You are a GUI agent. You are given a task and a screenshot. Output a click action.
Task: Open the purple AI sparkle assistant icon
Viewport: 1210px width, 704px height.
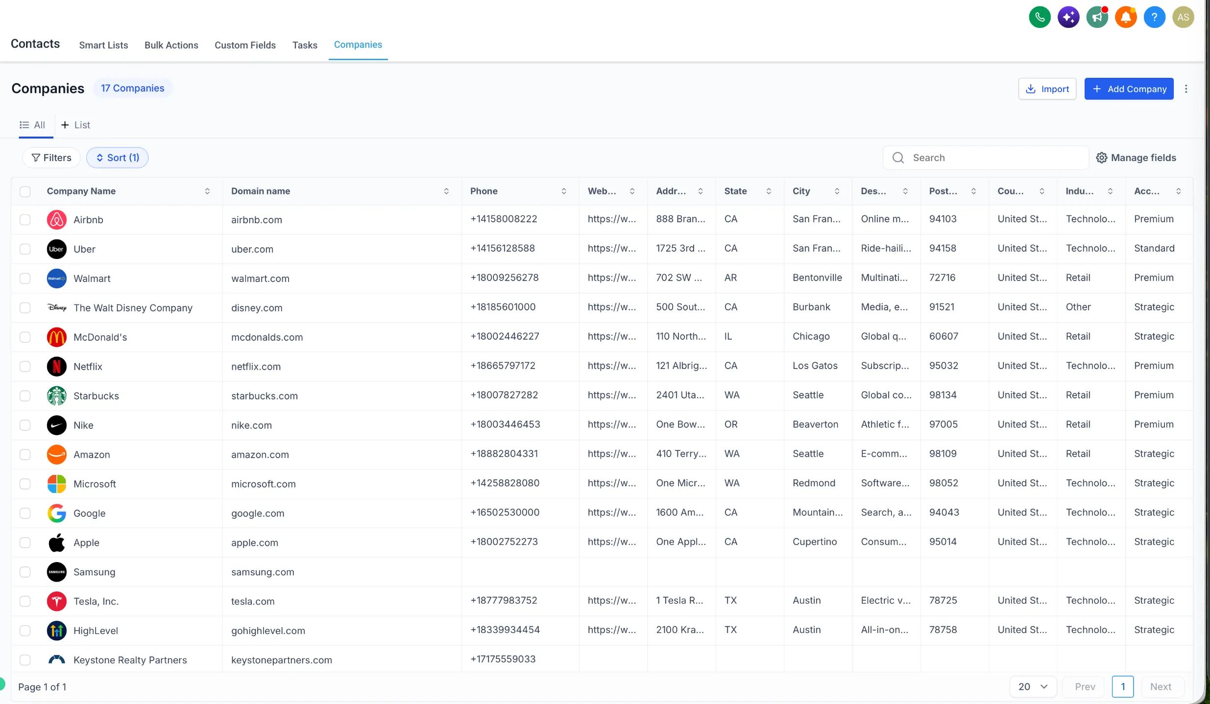coord(1068,18)
